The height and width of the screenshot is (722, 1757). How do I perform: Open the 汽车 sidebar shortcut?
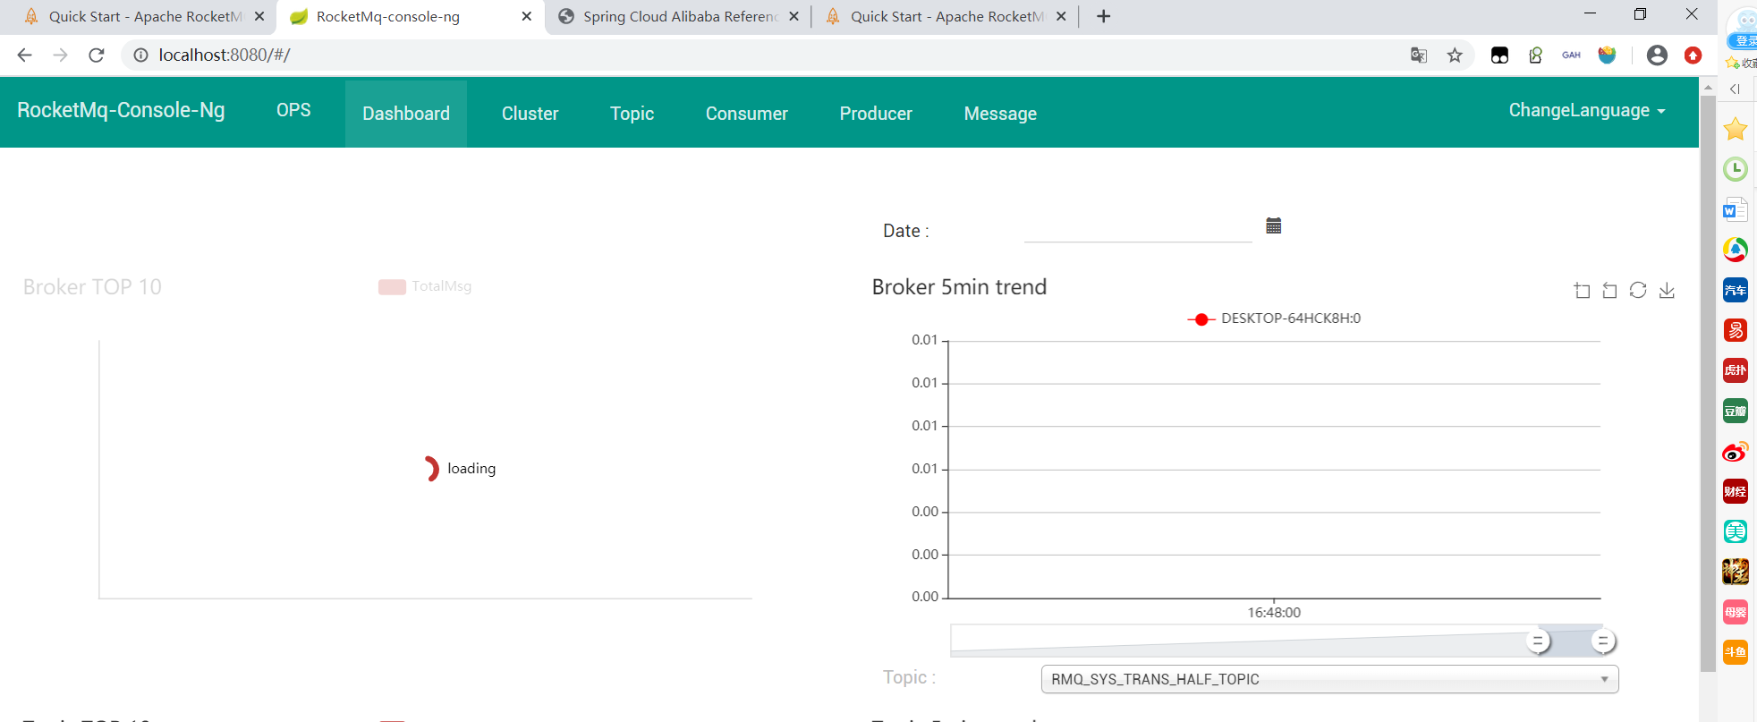tap(1736, 290)
